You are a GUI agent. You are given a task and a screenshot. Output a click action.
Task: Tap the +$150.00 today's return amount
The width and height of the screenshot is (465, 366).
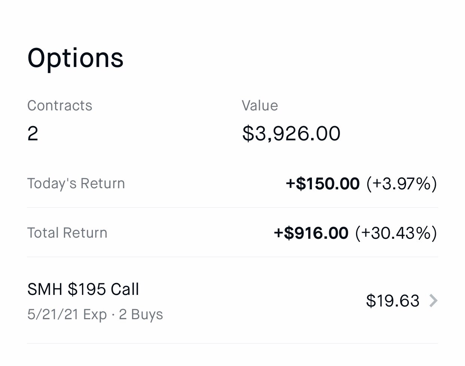click(x=323, y=184)
